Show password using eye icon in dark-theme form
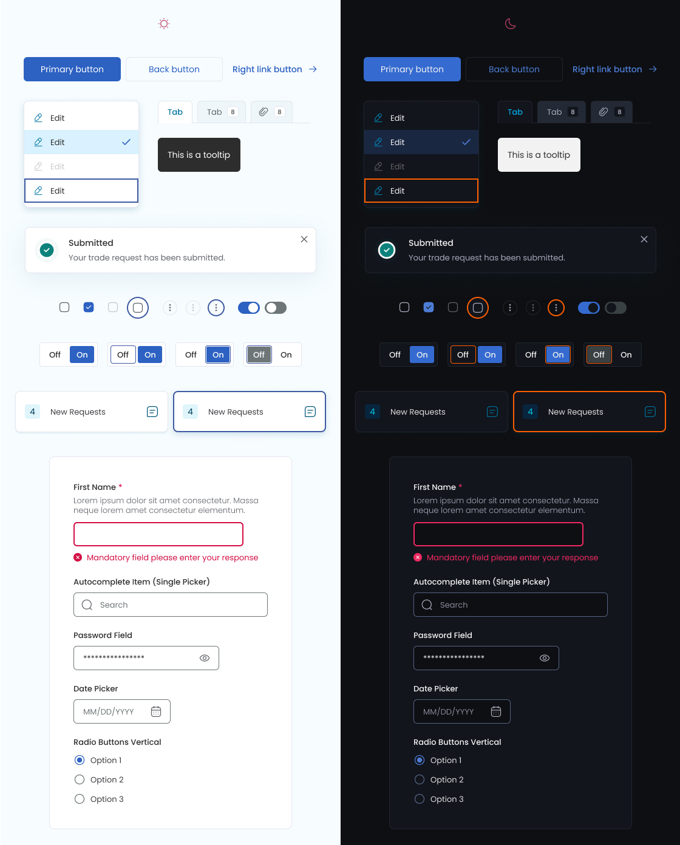 (545, 658)
